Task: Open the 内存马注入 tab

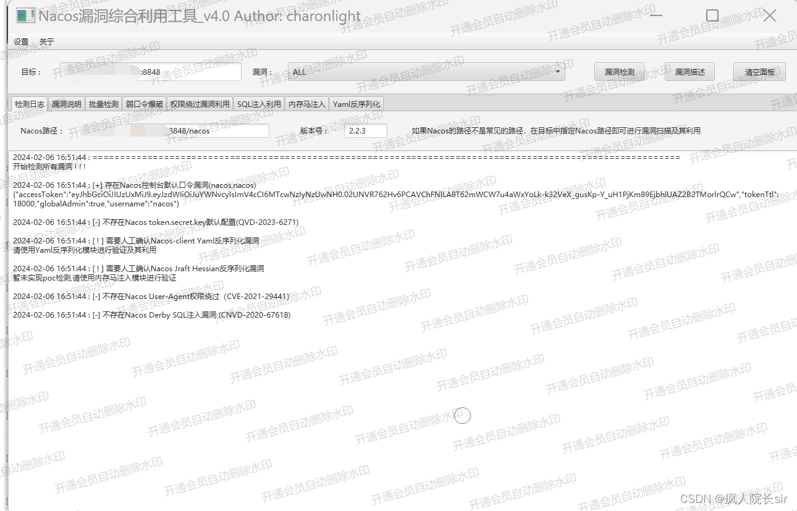Action: click(x=306, y=104)
